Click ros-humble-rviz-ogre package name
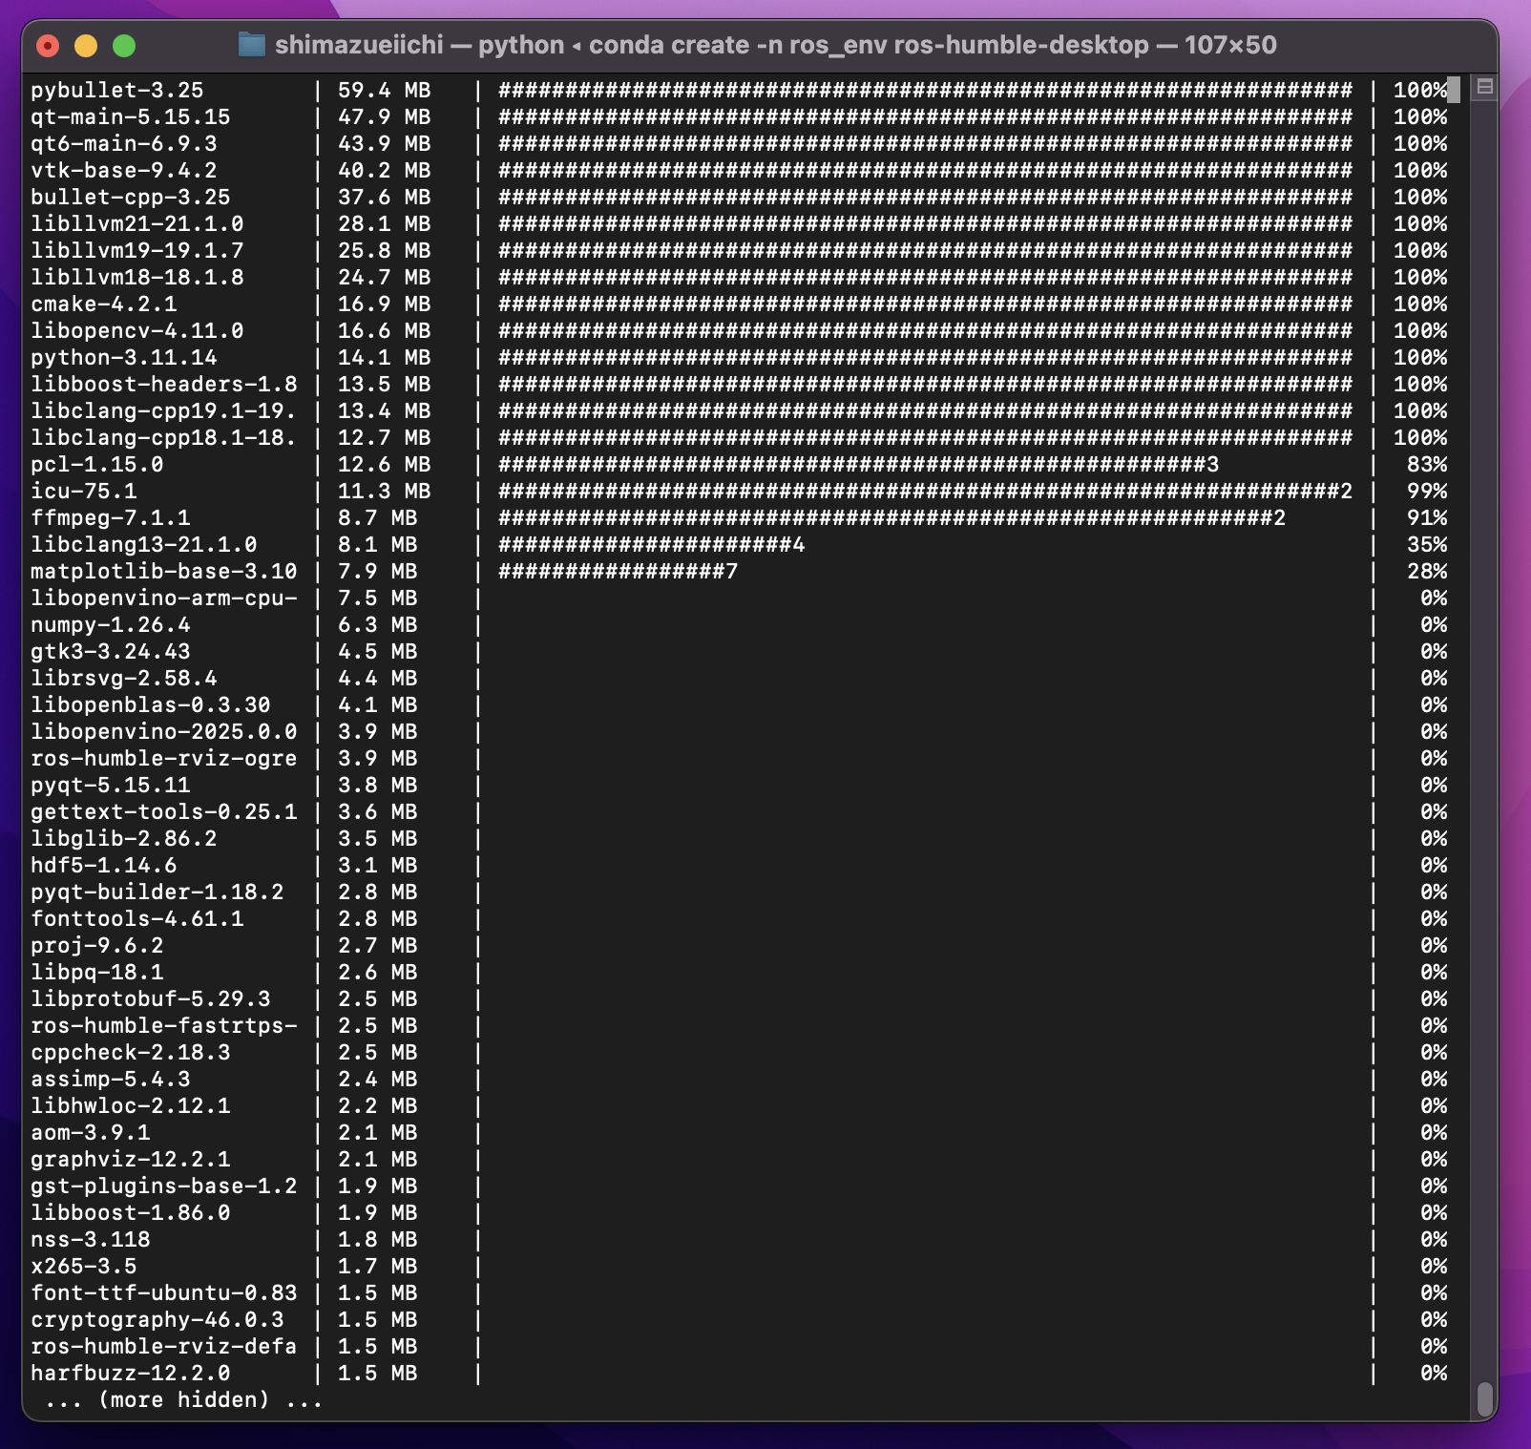The image size is (1531, 1449). [163, 758]
